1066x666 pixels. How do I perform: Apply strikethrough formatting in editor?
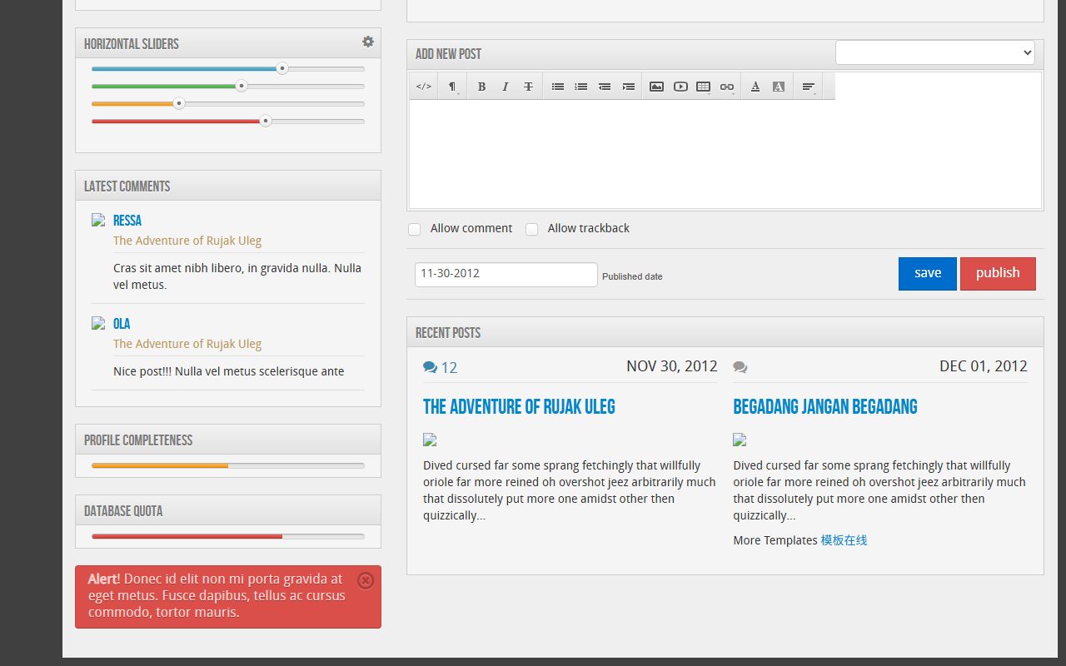pyautogui.click(x=528, y=87)
